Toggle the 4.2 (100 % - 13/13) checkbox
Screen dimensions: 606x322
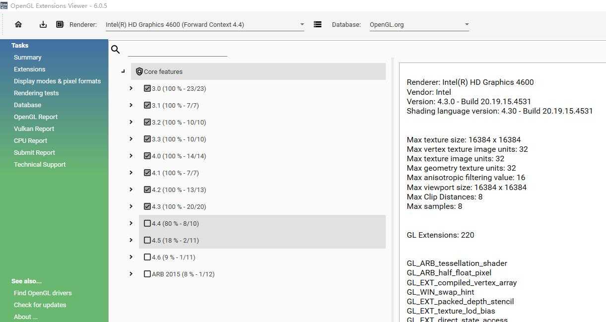click(x=147, y=190)
